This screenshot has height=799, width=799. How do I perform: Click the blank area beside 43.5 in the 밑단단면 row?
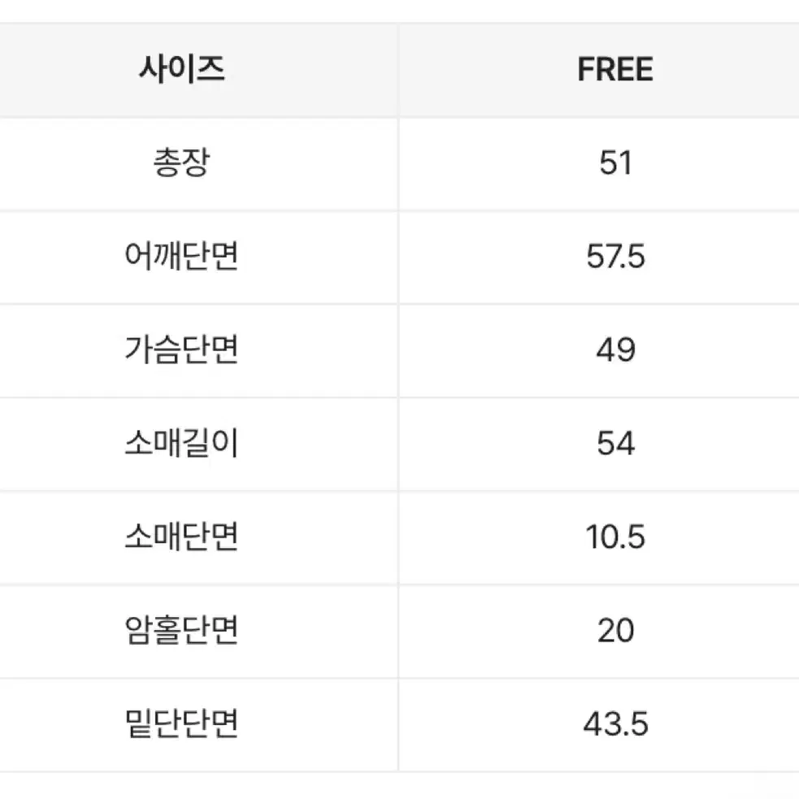tap(723, 724)
